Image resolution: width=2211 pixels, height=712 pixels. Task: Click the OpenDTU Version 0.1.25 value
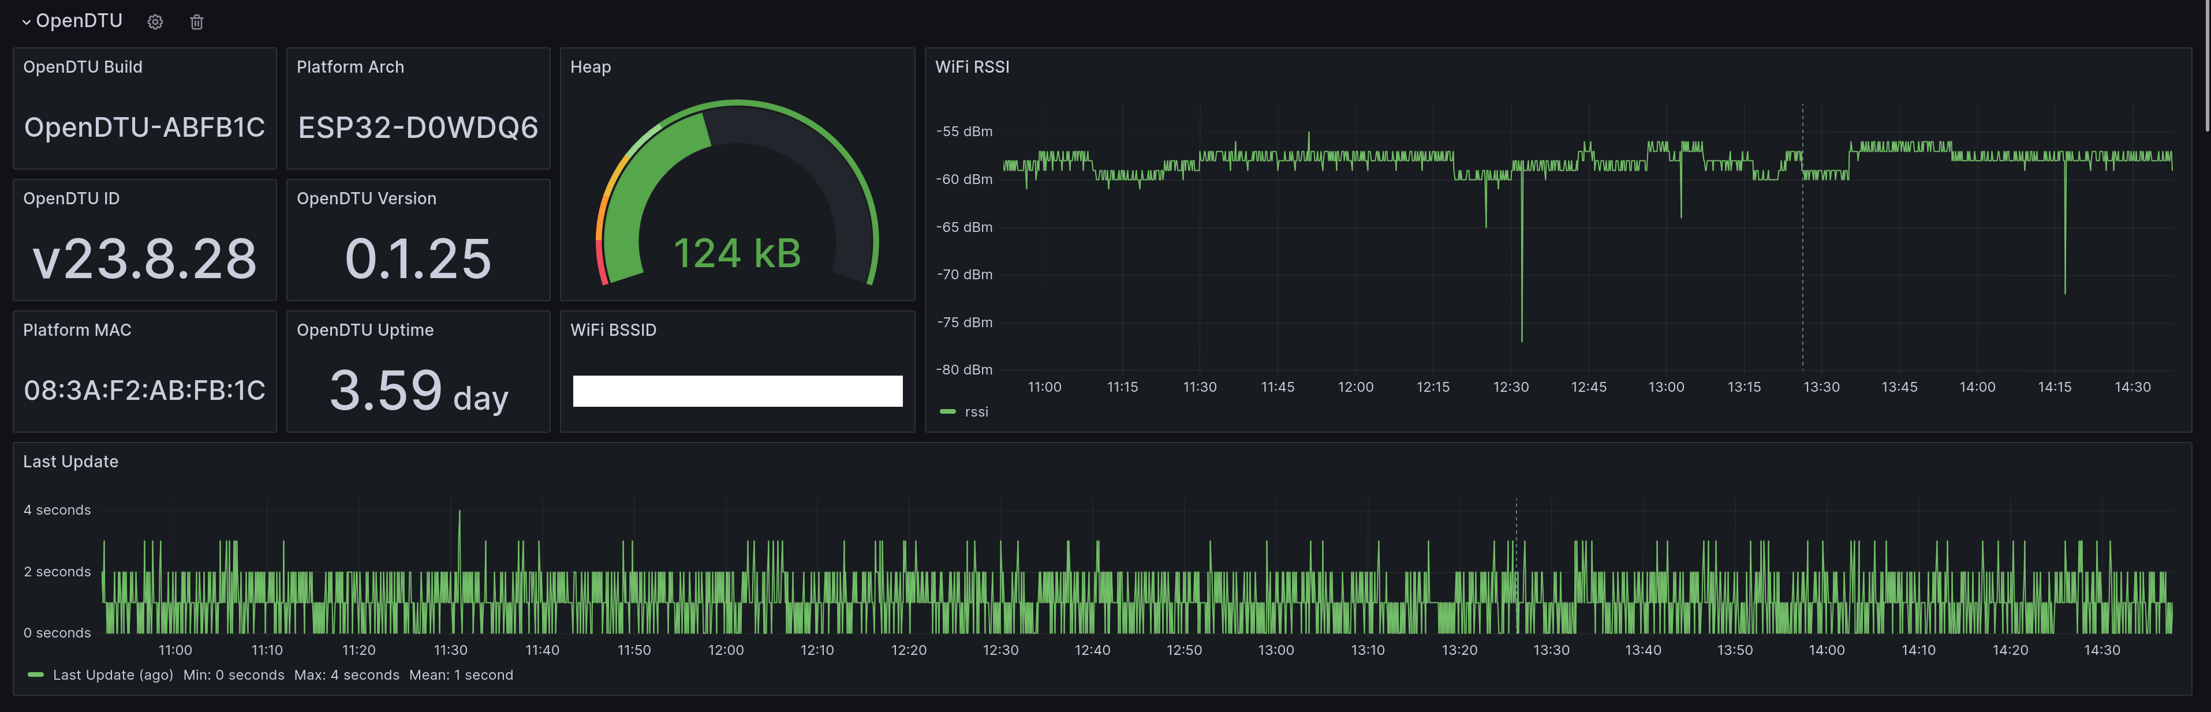tap(418, 258)
